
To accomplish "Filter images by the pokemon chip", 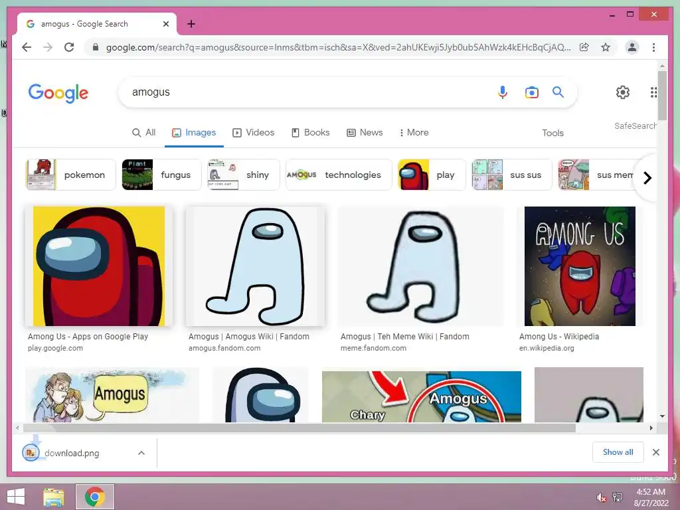I will [x=70, y=175].
